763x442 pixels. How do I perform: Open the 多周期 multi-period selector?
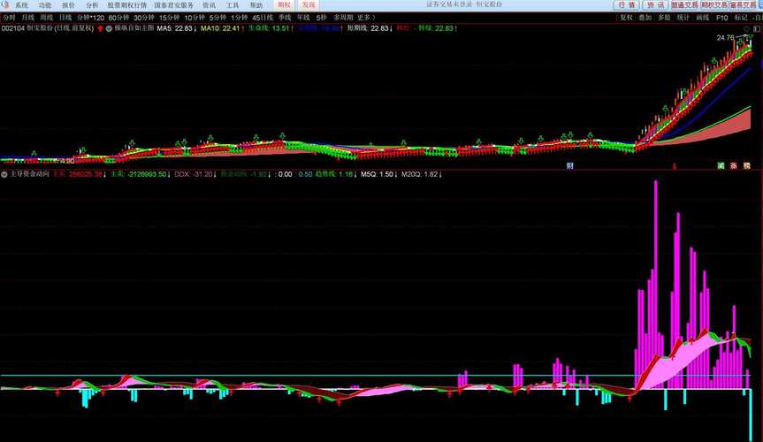[x=342, y=17]
